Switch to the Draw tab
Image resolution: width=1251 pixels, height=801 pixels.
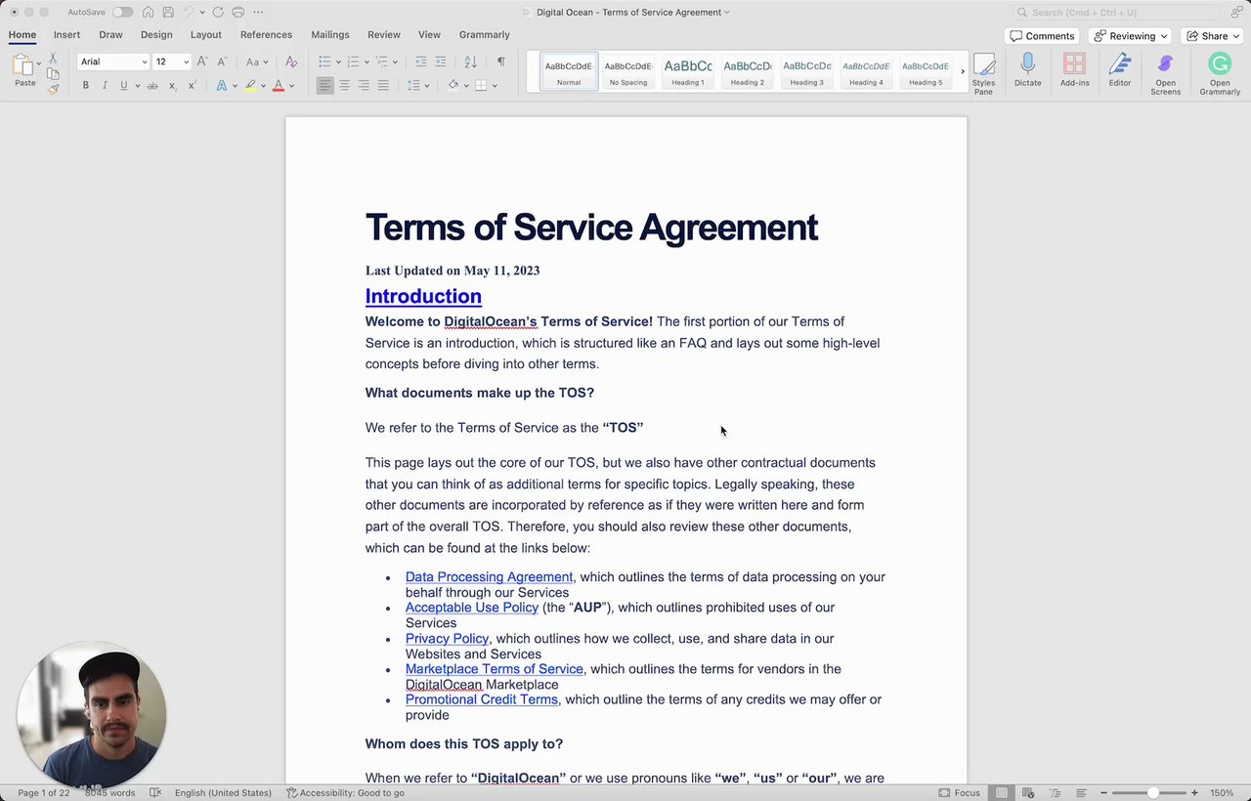tap(110, 34)
